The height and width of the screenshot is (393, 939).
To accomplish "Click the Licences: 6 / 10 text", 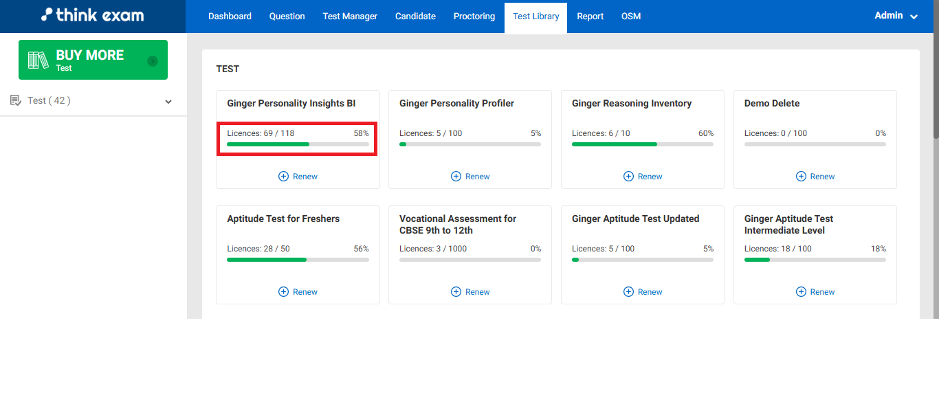I will pyautogui.click(x=601, y=133).
